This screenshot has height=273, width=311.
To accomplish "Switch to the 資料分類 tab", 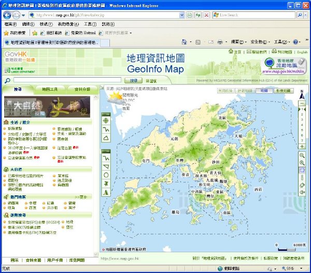I will click(x=82, y=90).
